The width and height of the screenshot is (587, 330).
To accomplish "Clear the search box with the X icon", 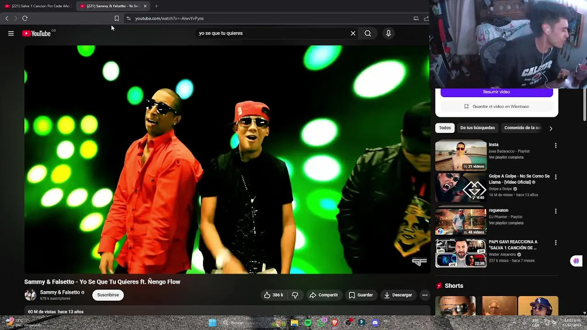I will pyautogui.click(x=353, y=33).
